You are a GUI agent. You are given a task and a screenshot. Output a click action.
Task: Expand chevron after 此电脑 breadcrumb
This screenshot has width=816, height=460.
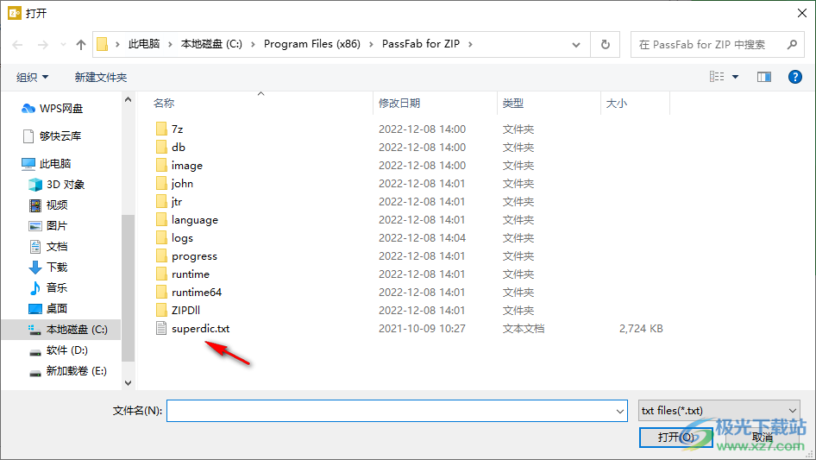(170, 44)
